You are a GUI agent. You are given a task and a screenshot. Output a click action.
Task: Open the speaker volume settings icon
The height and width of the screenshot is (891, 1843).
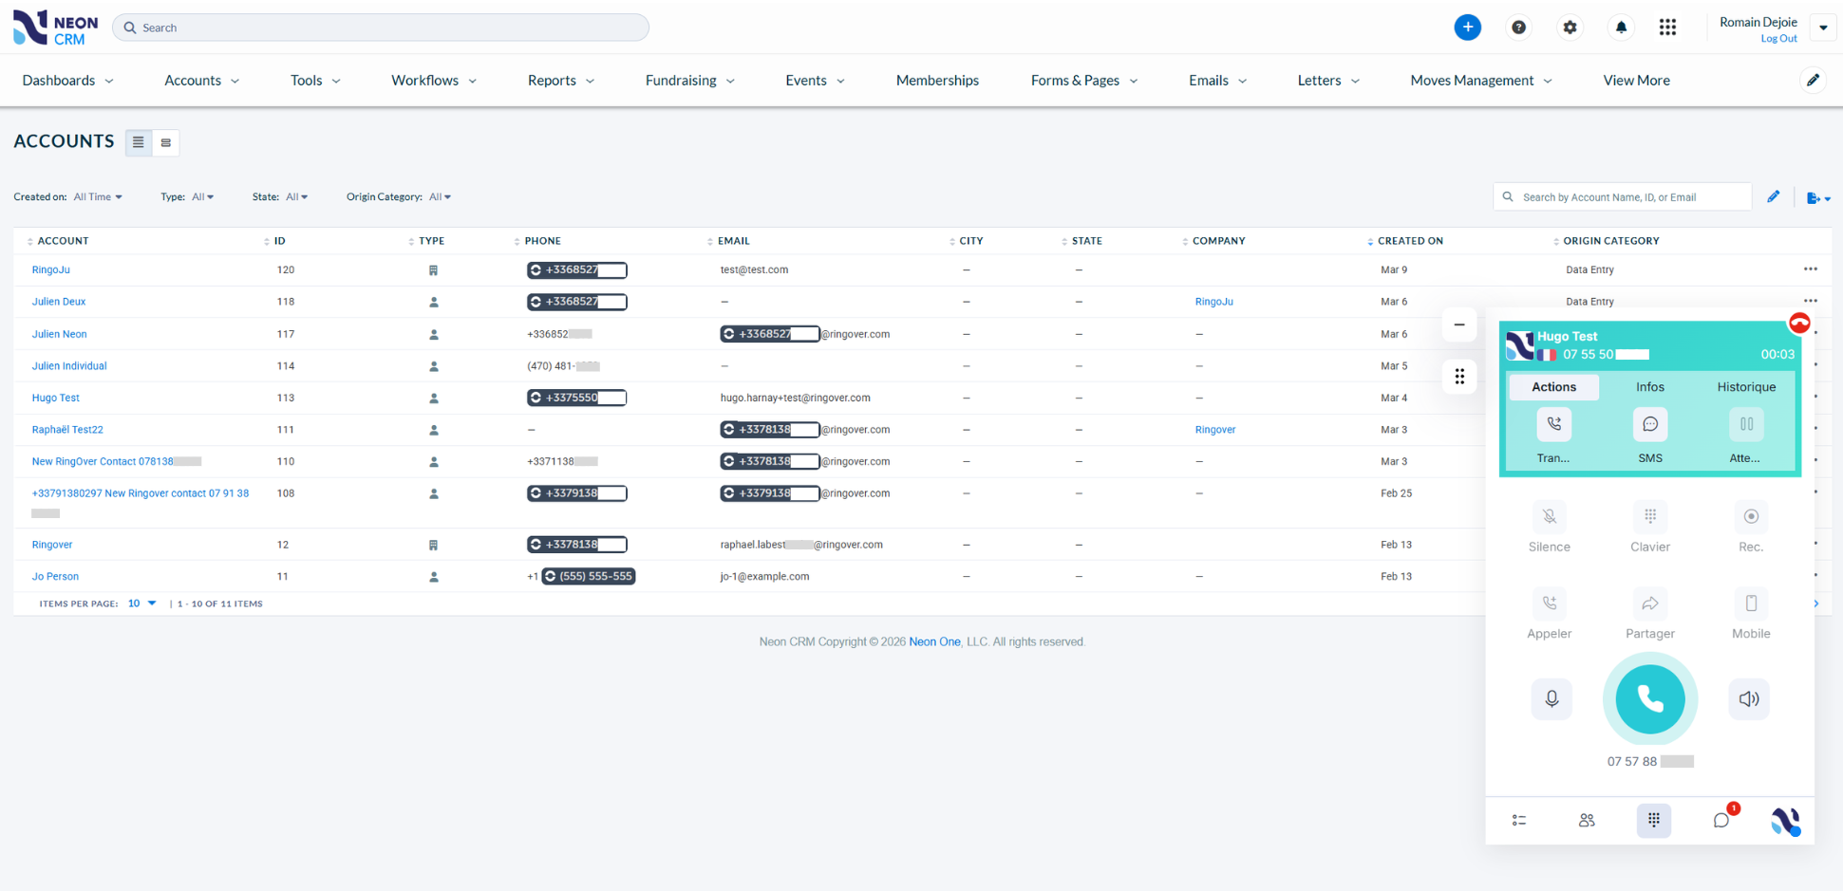(x=1748, y=699)
